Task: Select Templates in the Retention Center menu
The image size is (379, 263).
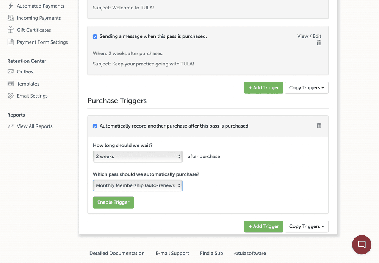Action: (x=28, y=84)
